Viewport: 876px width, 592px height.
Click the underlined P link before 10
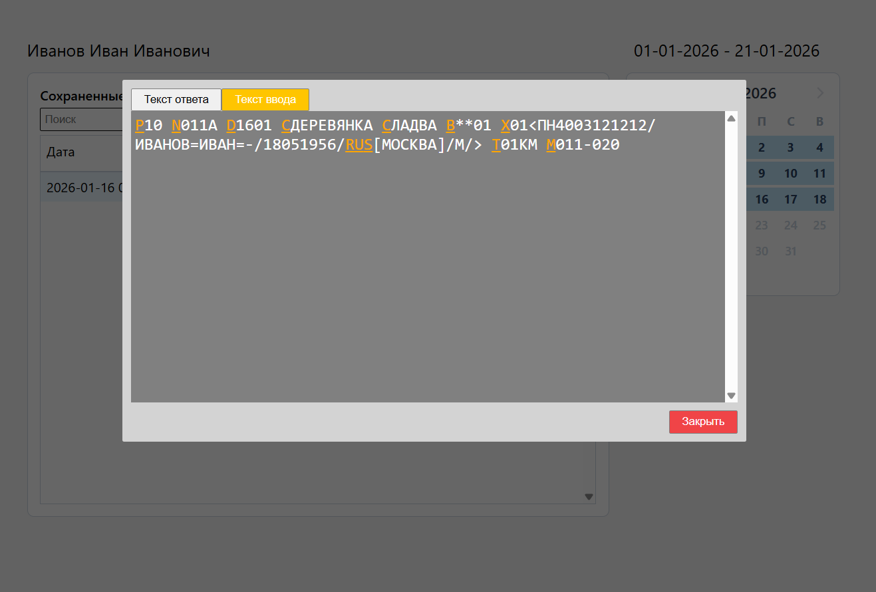tap(140, 126)
